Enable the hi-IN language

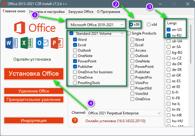[x=168, y=109]
